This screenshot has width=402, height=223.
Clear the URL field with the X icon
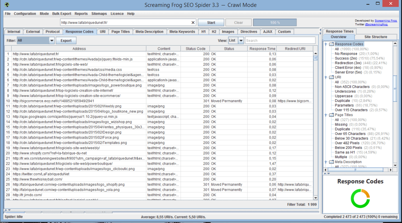193,22
